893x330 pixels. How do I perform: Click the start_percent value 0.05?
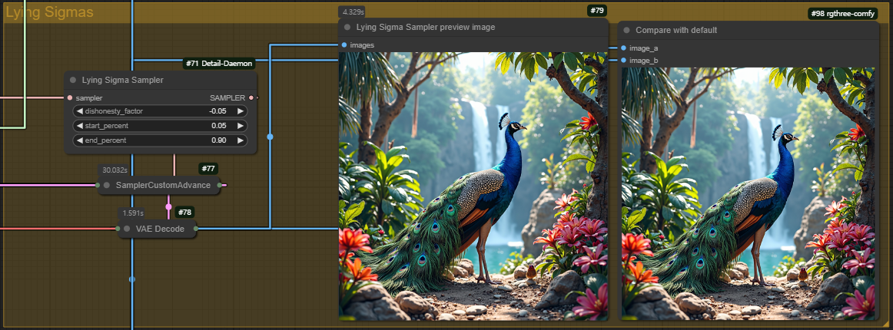pos(219,126)
